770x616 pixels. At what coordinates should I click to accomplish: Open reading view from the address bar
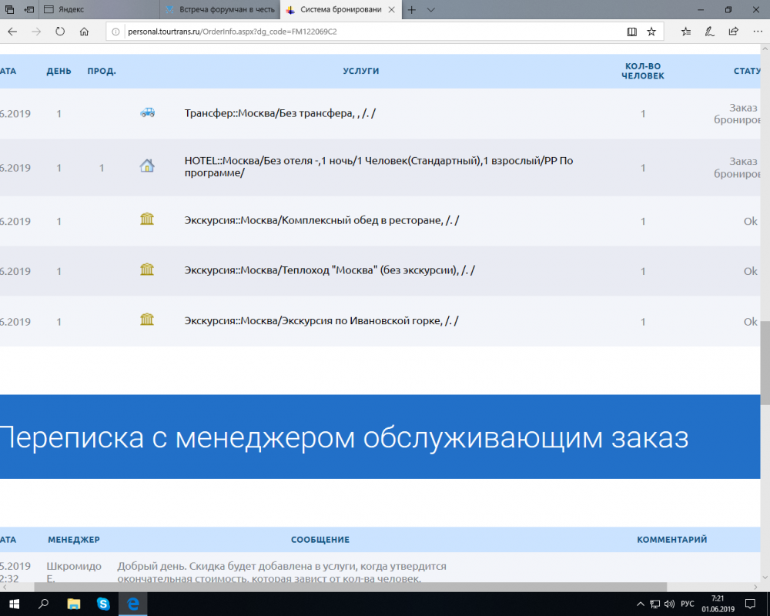coord(631,32)
